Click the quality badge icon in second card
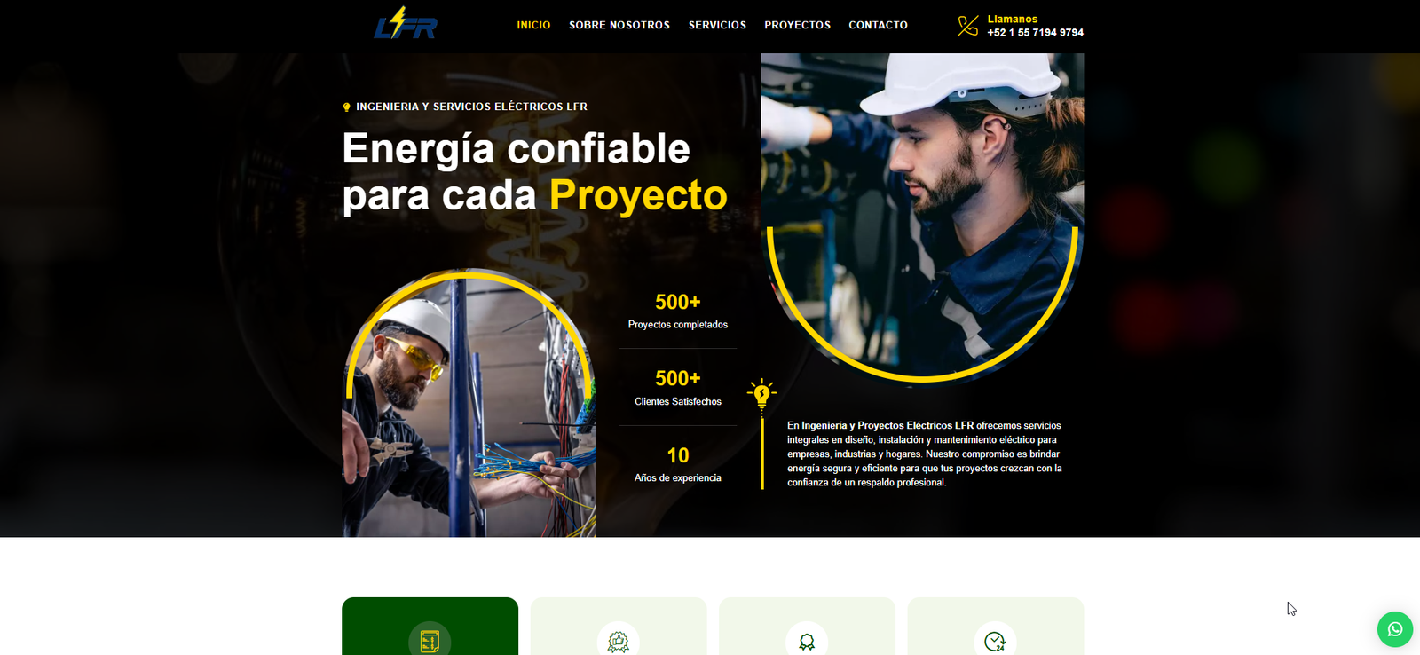This screenshot has width=1420, height=655. click(x=619, y=641)
